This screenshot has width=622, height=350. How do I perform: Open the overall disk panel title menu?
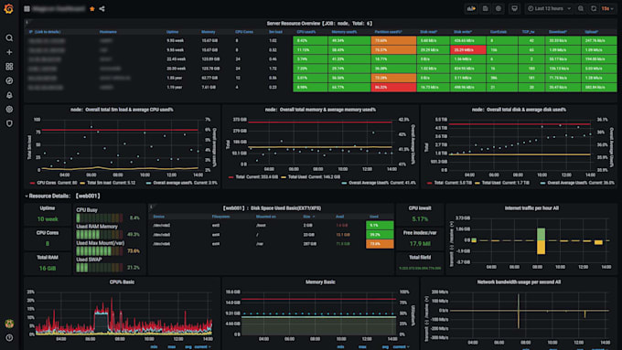coord(519,110)
